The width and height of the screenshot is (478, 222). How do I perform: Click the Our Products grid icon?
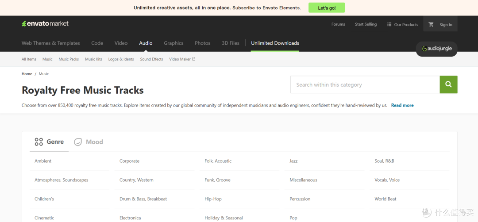coord(389,24)
